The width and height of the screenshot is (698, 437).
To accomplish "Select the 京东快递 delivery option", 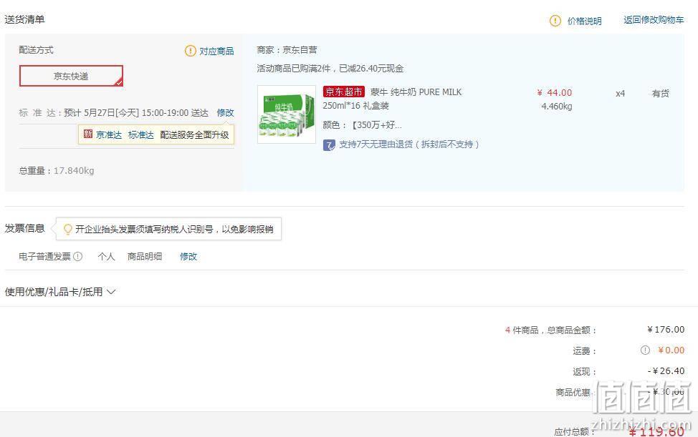I will pos(71,76).
